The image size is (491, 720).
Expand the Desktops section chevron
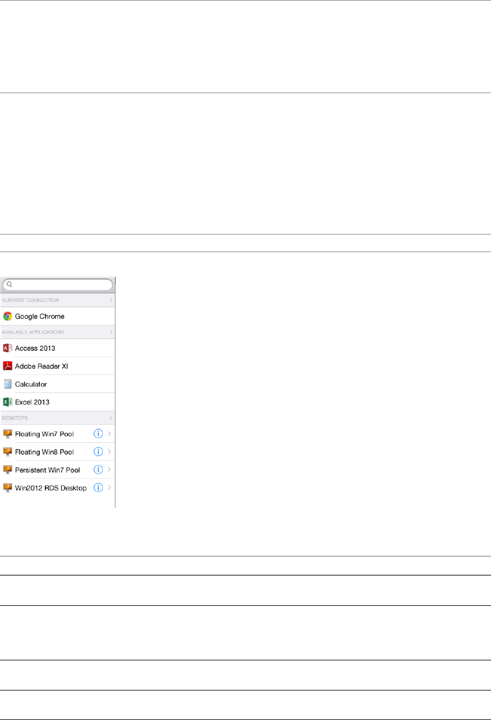pos(111,418)
